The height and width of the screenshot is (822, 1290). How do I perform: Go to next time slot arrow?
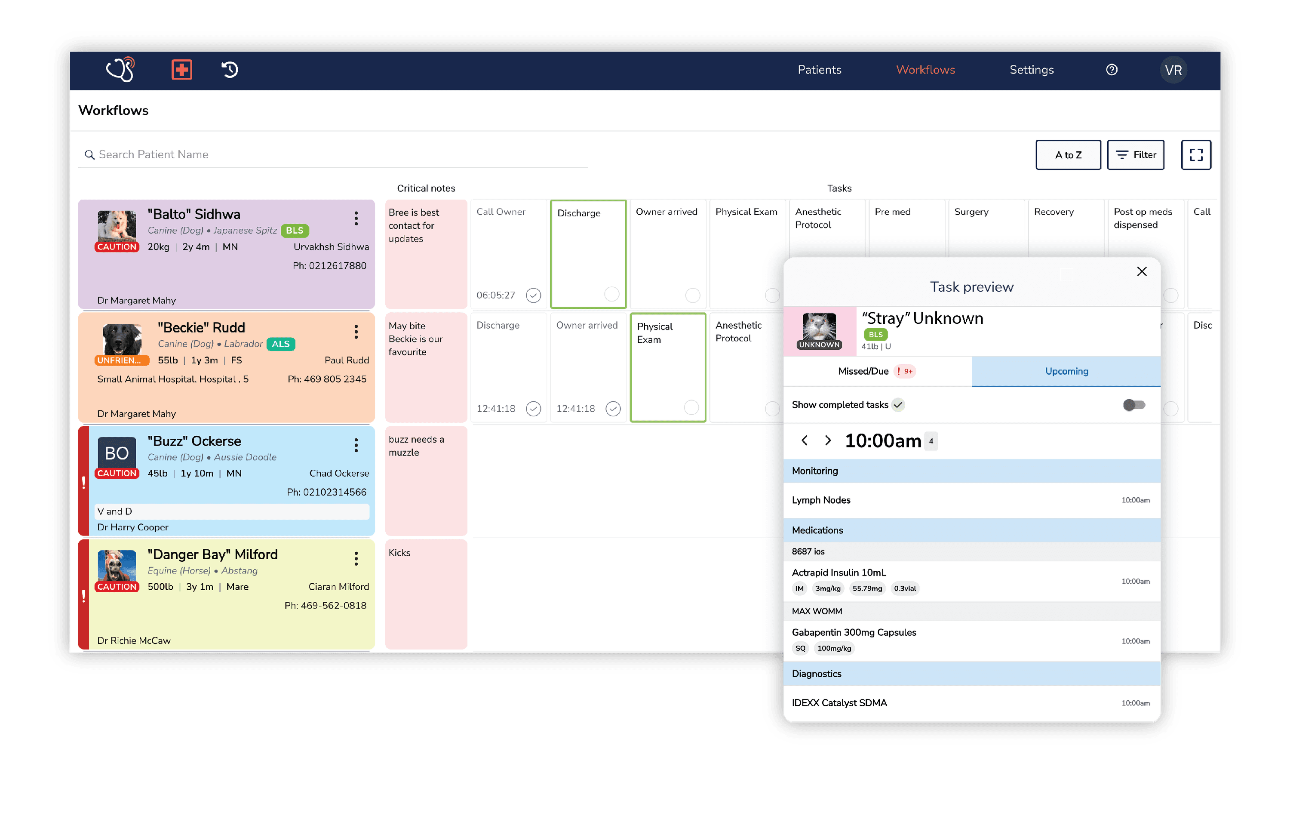point(828,440)
